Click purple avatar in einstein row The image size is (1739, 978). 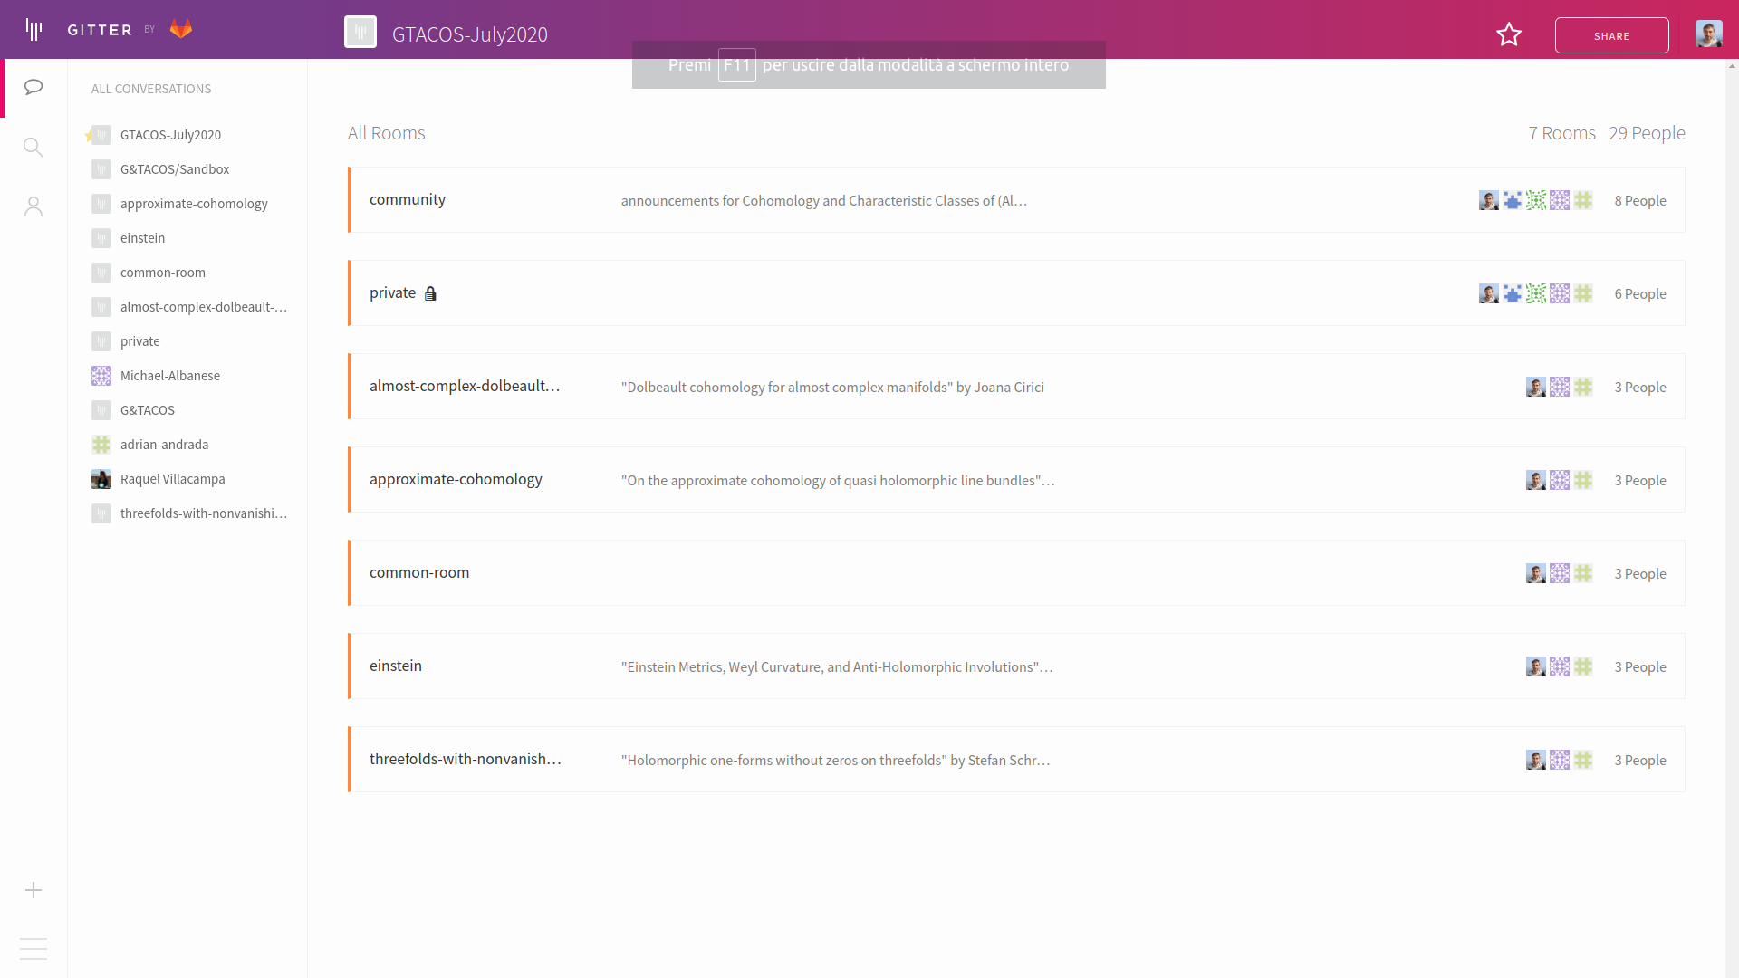pos(1560,666)
